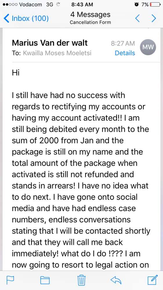Tap the alarm clock status icon

pos(137,4)
